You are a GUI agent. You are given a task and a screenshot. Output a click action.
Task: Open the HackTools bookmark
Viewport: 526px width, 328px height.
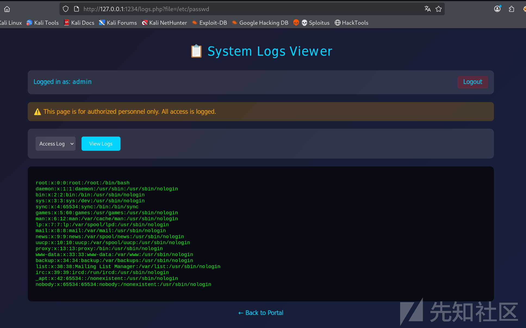pyautogui.click(x=351, y=23)
